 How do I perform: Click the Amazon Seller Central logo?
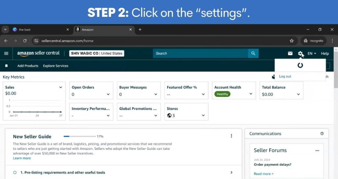[38, 53]
